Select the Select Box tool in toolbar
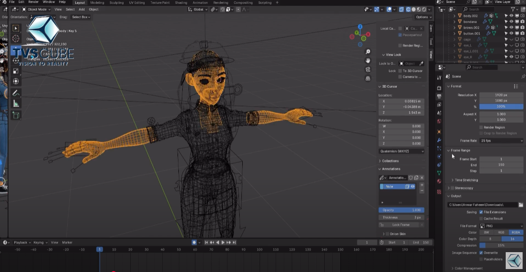 (16, 28)
